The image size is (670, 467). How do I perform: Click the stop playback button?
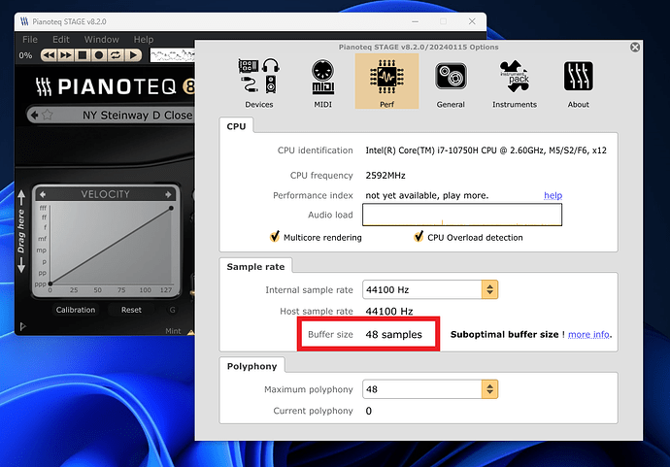(83, 55)
